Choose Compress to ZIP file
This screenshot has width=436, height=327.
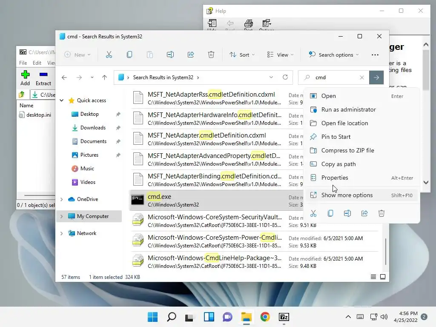(x=362, y=150)
